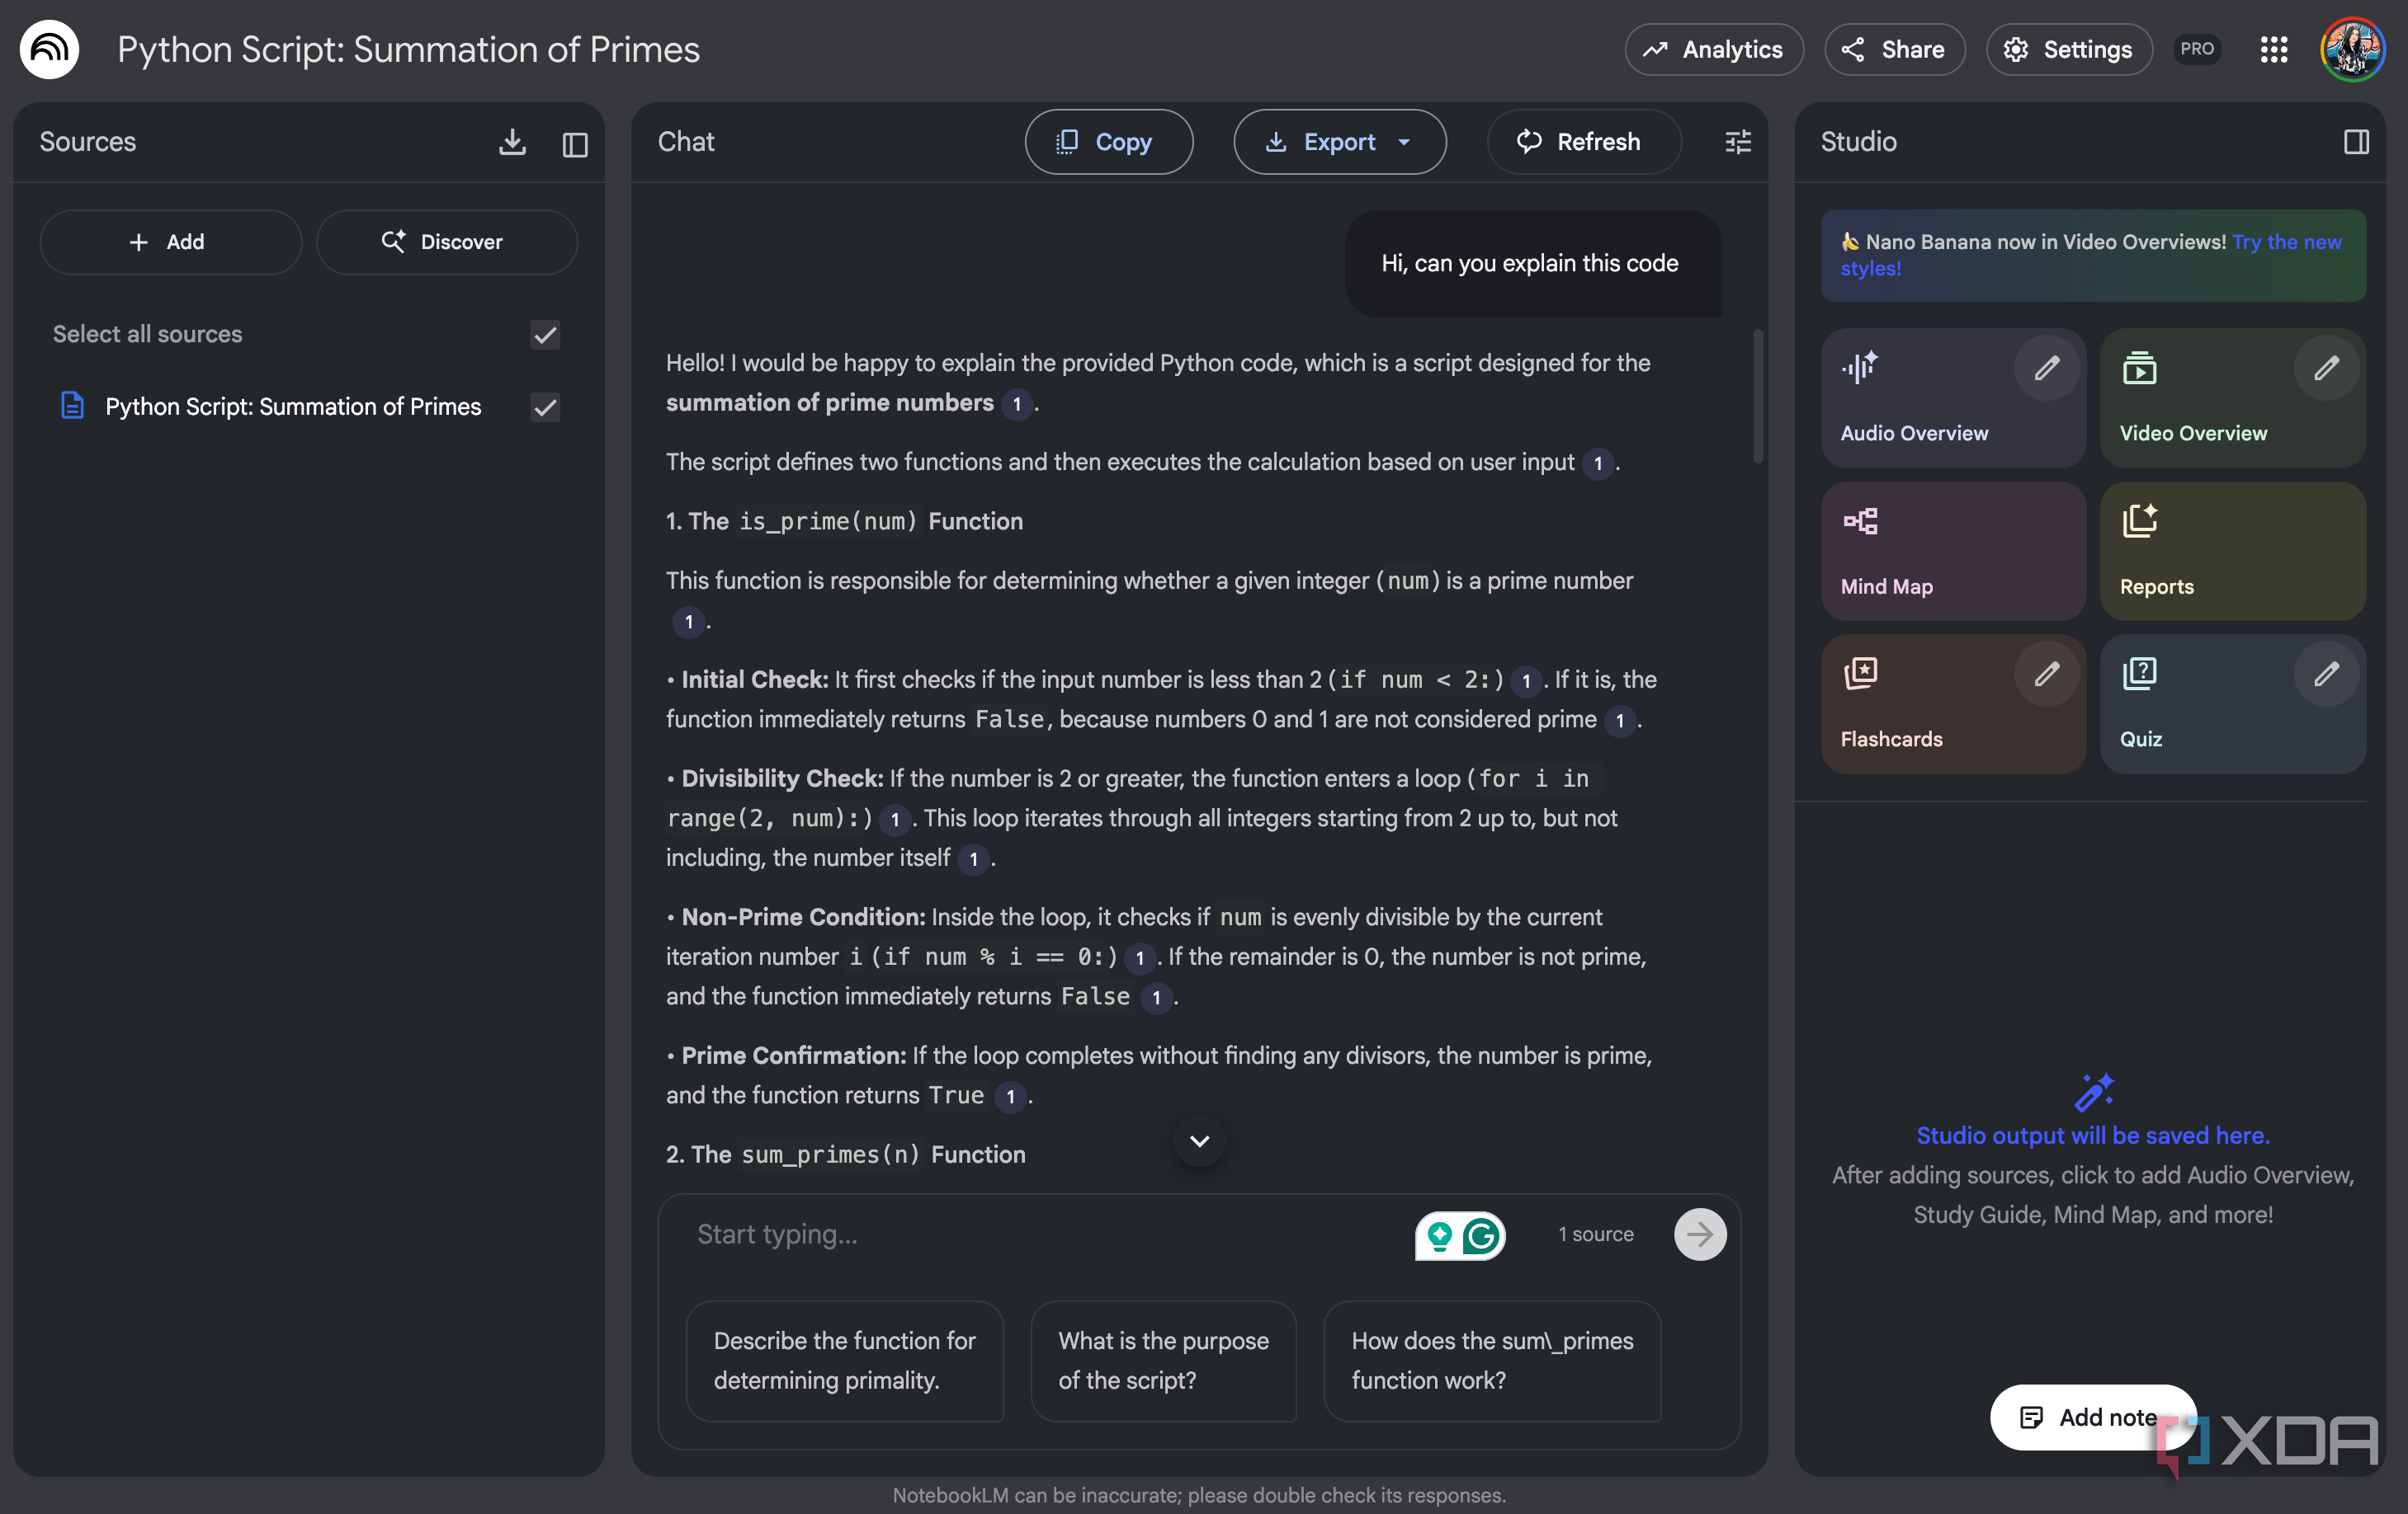The width and height of the screenshot is (2408, 1514).
Task: Create a Mind Map
Action: click(1952, 552)
